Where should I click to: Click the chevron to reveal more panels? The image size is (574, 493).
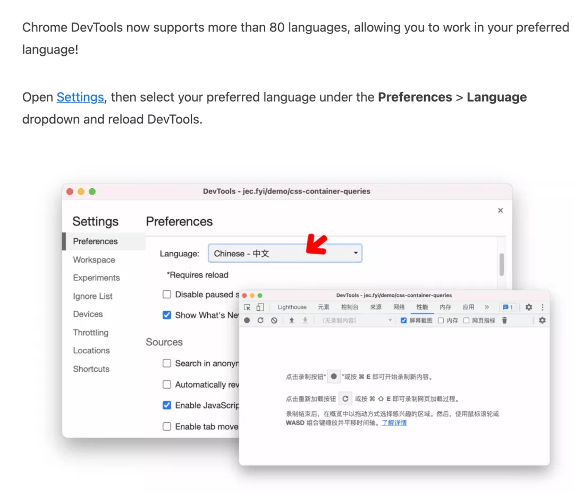point(486,307)
